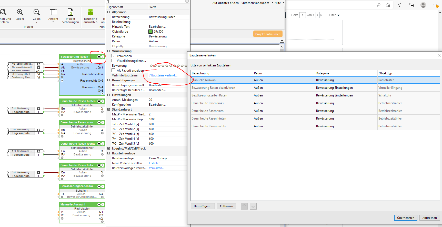Image resolution: width=442 pixels, height=227 pixels.
Task: Click the Zoom - magnifier icon
Action: pos(37,12)
